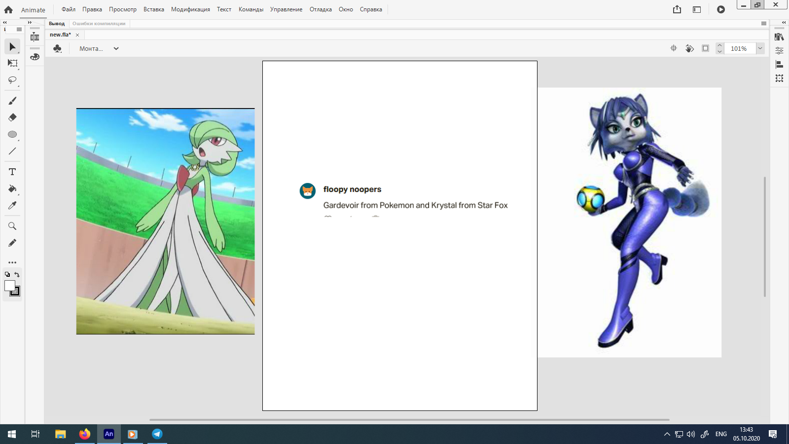Open the Windows Start menu
Screen dimensions: 789x444
tap(12, 434)
